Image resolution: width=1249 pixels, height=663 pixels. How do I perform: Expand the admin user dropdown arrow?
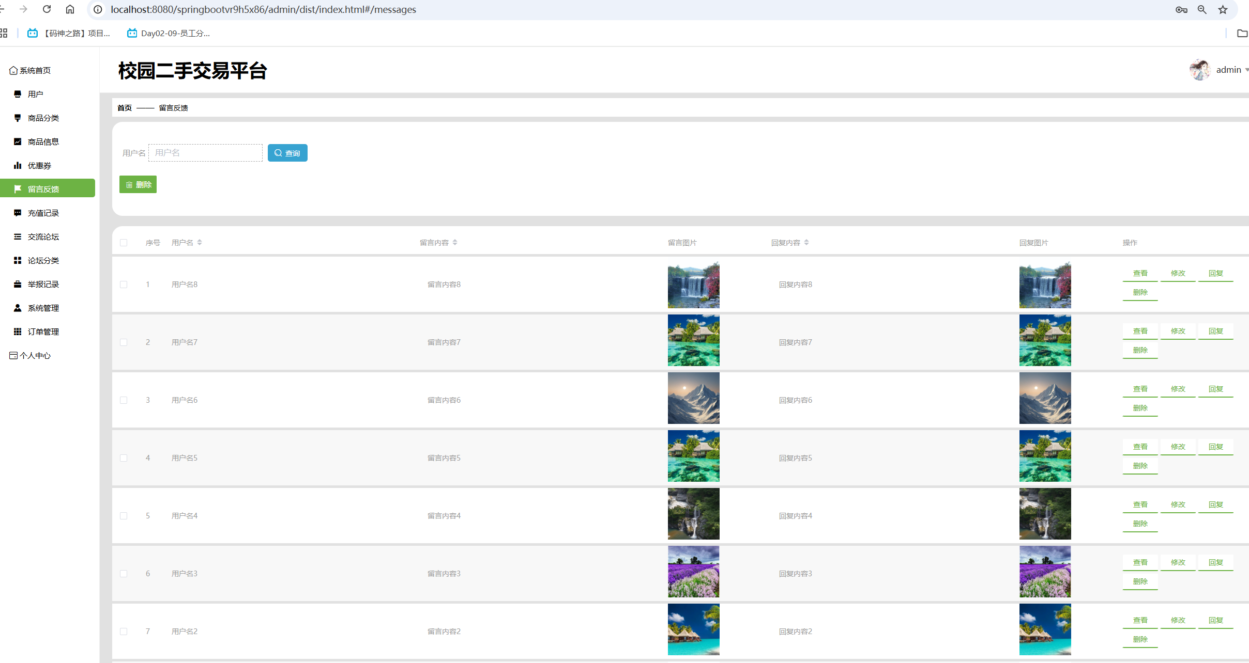pyautogui.click(x=1246, y=70)
